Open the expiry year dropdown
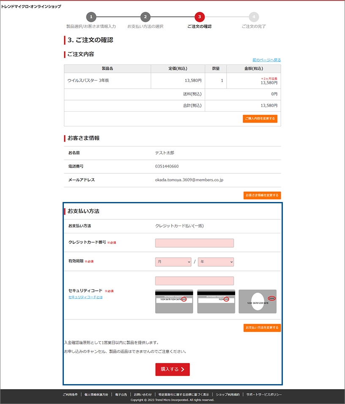Viewport: 345px width, 404px height. (x=216, y=262)
